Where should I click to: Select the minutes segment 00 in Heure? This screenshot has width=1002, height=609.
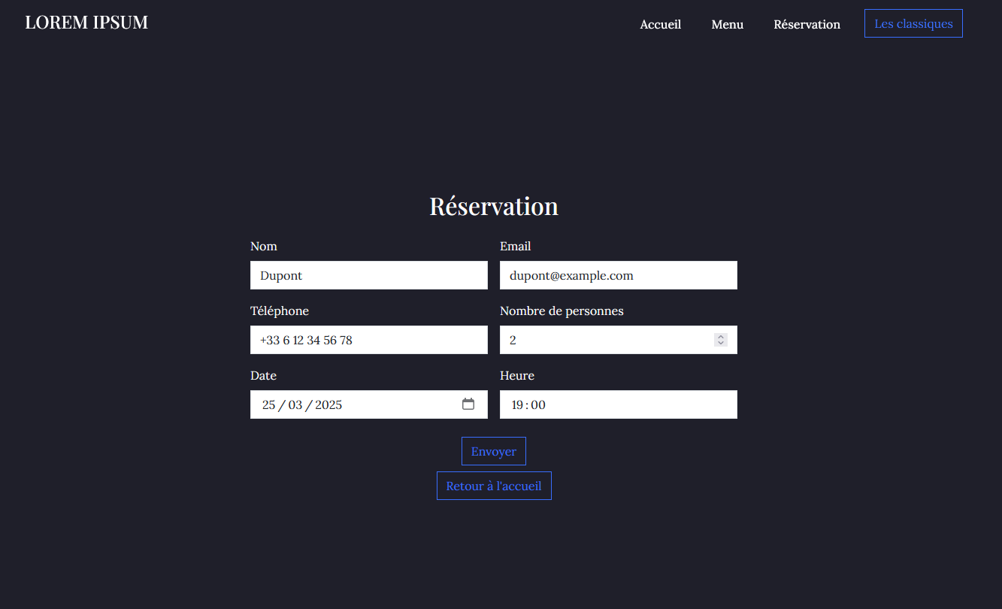[x=538, y=405]
